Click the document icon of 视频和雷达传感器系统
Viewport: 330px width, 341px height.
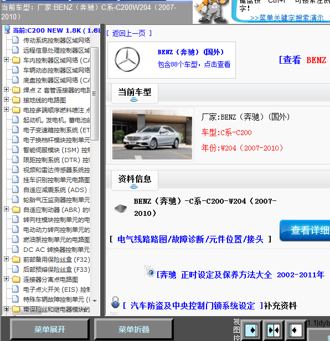(x=16, y=169)
